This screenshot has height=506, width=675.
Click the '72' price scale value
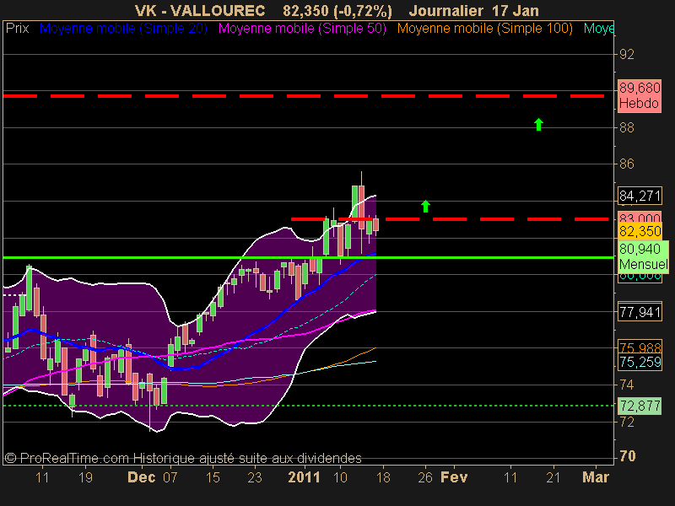click(x=627, y=422)
